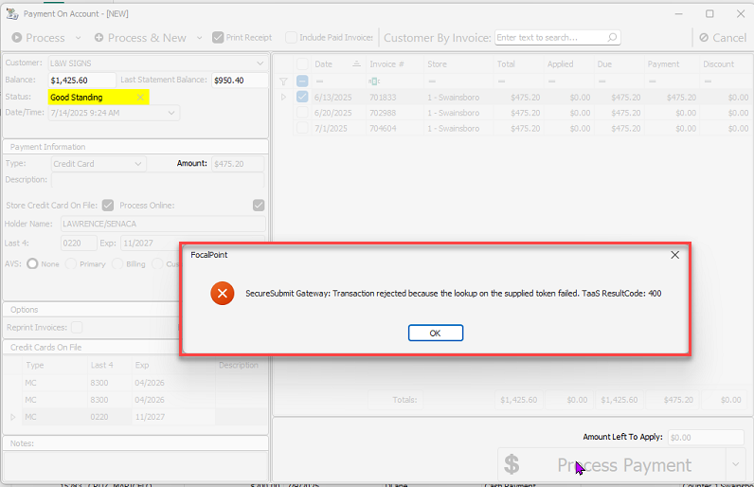Click the Payment On Account window icon
Viewport: 754px width, 487px height.
click(x=12, y=14)
